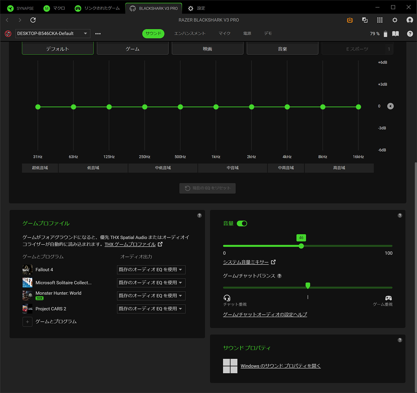Select the 映画 equalizer preset

pyautogui.click(x=208, y=49)
